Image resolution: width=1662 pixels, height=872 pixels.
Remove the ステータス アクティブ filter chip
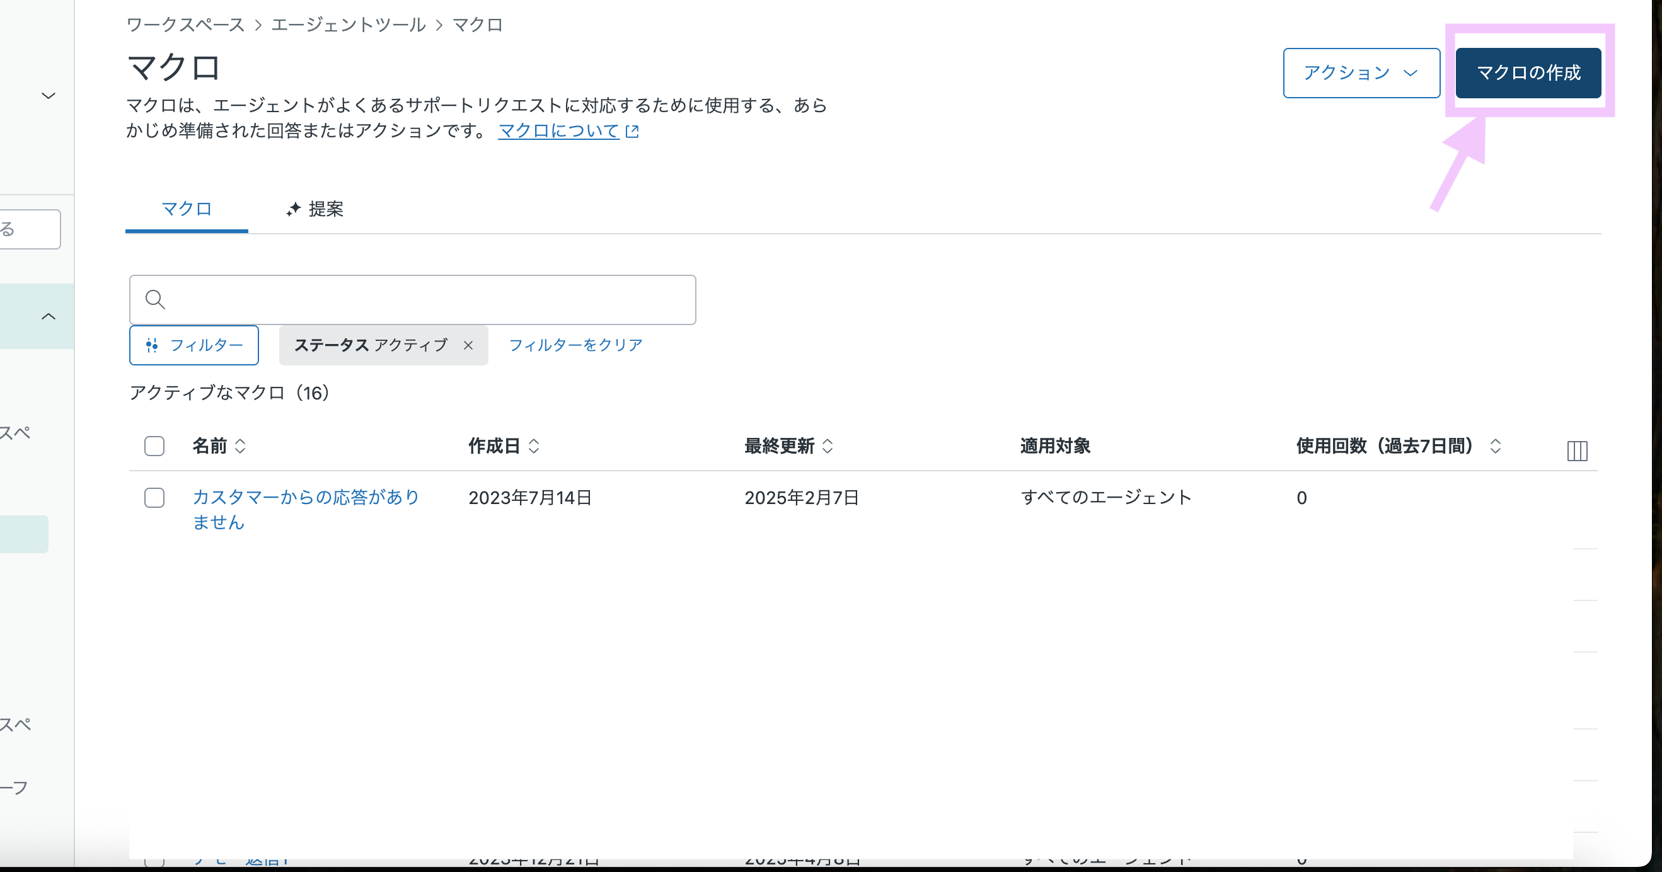(x=468, y=346)
